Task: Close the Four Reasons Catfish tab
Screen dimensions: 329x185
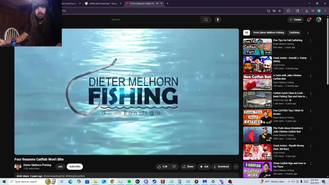Action: [161, 4]
